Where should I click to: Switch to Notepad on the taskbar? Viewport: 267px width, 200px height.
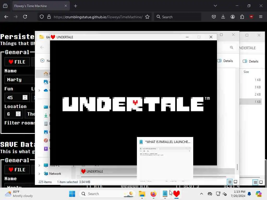165,194
